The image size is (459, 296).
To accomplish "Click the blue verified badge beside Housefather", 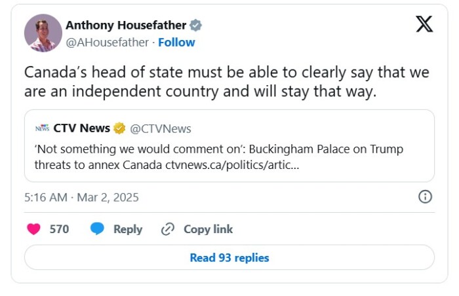I will 195,25.
